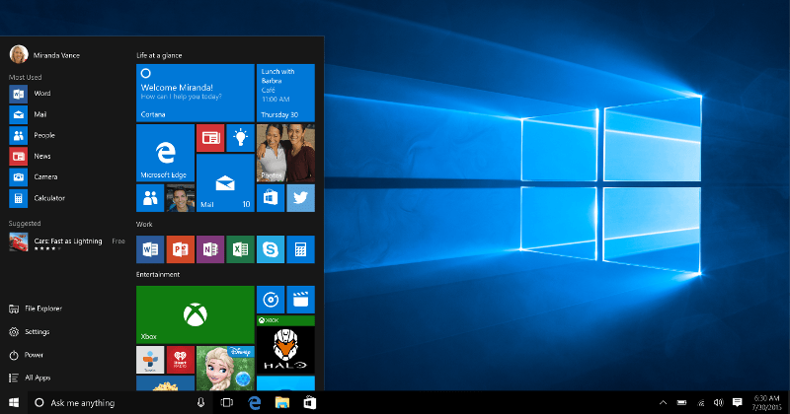790x414 pixels.
Task: Close Start menu via the Windows Start button
Action: tap(14, 403)
